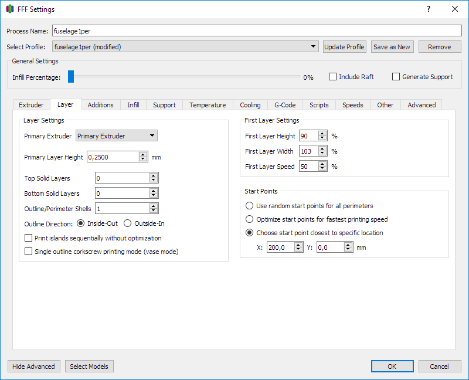Decrease Top Solid Layers with down arrow

pos(154,180)
